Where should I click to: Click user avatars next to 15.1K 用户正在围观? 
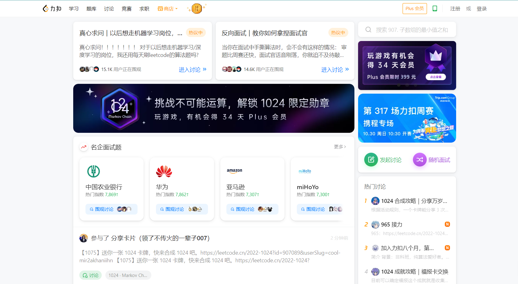point(89,69)
